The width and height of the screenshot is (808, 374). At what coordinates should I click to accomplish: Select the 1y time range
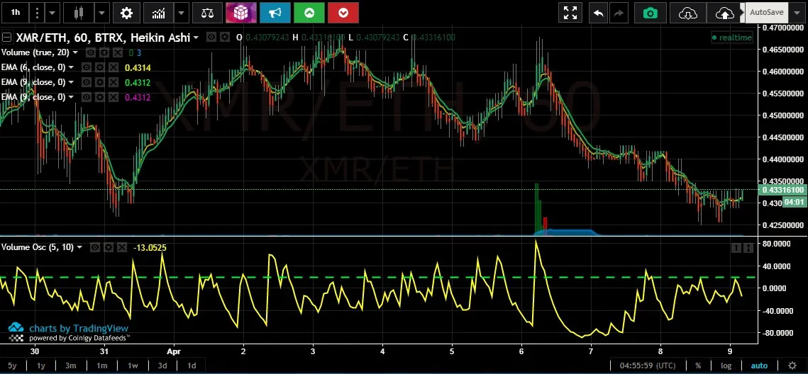(41, 365)
